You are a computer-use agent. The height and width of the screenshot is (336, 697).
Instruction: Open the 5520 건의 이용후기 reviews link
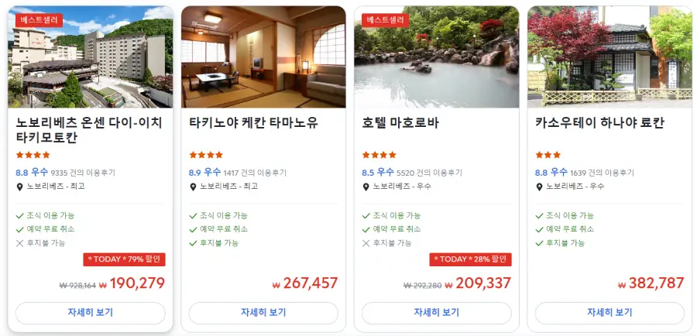(x=429, y=173)
